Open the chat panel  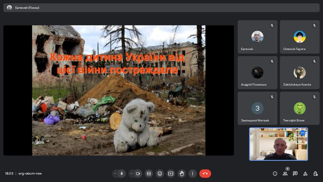tap(295, 174)
